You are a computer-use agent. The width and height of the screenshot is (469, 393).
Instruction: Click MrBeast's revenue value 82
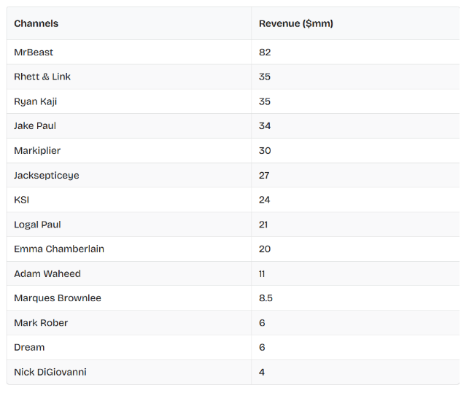[x=265, y=52]
